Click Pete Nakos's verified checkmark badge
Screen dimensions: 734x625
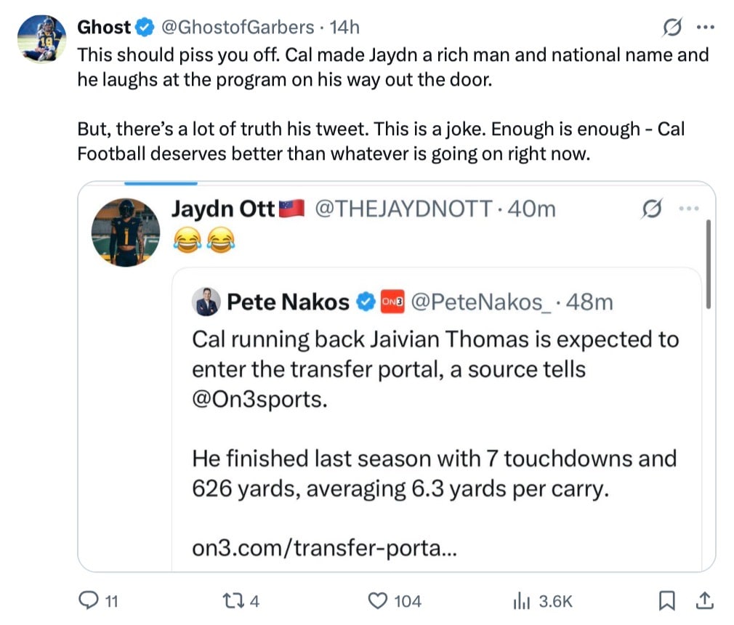coord(366,302)
